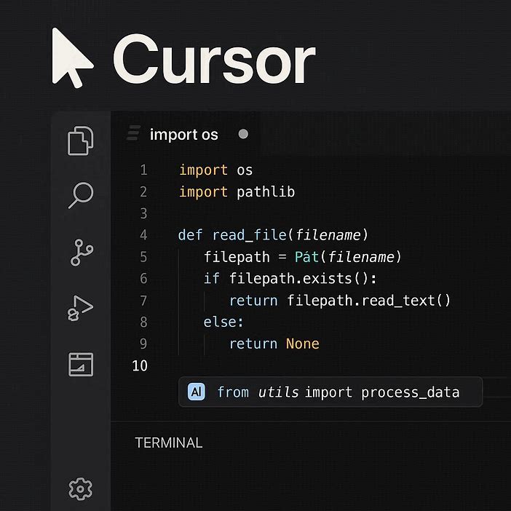Click "Pát" call on line 5

pyautogui.click(x=306, y=257)
